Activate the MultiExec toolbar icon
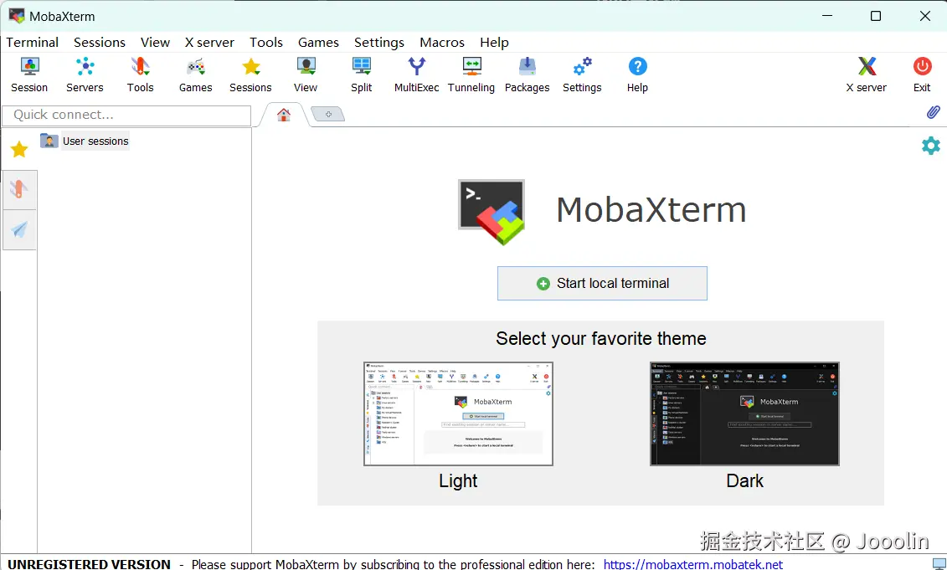This screenshot has width=947, height=570. [417, 66]
